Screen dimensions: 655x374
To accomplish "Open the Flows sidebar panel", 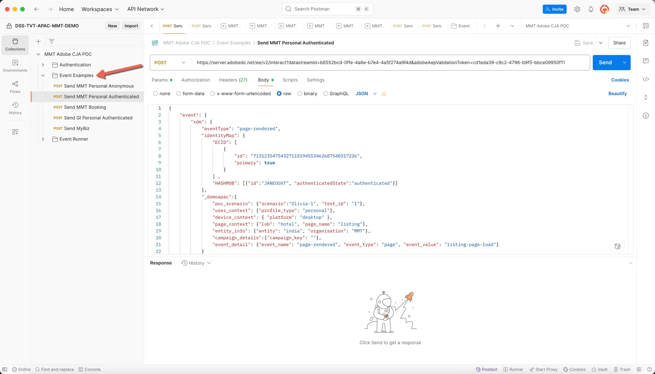I will tap(15, 87).
